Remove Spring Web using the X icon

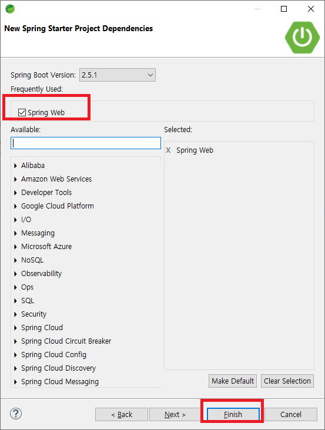tap(168, 150)
